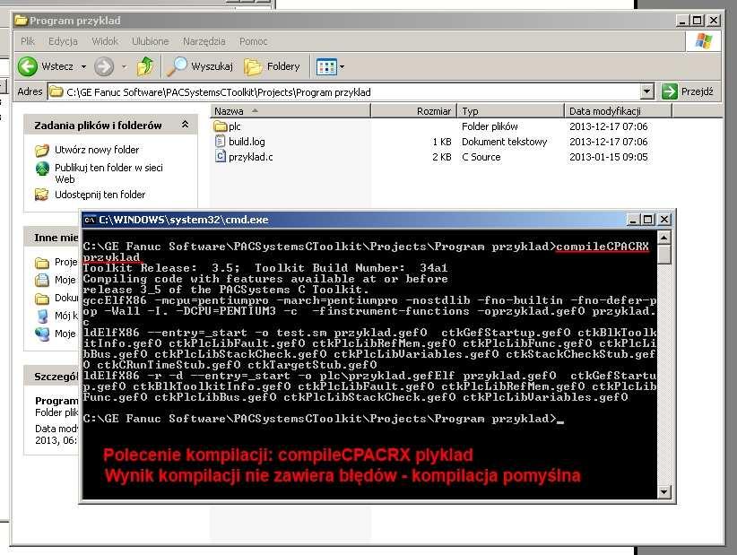Image resolution: width=737 pixels, height=555 pixels.
Task: Go up one folder level icon
Action: 144,66
